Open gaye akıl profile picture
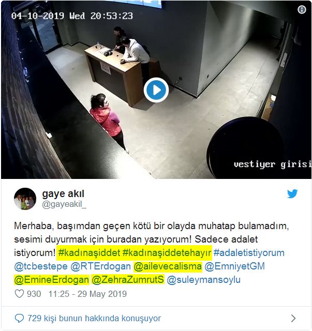This screenshot has height=331, width=312. pyautogui.click(x=25, y=199)
